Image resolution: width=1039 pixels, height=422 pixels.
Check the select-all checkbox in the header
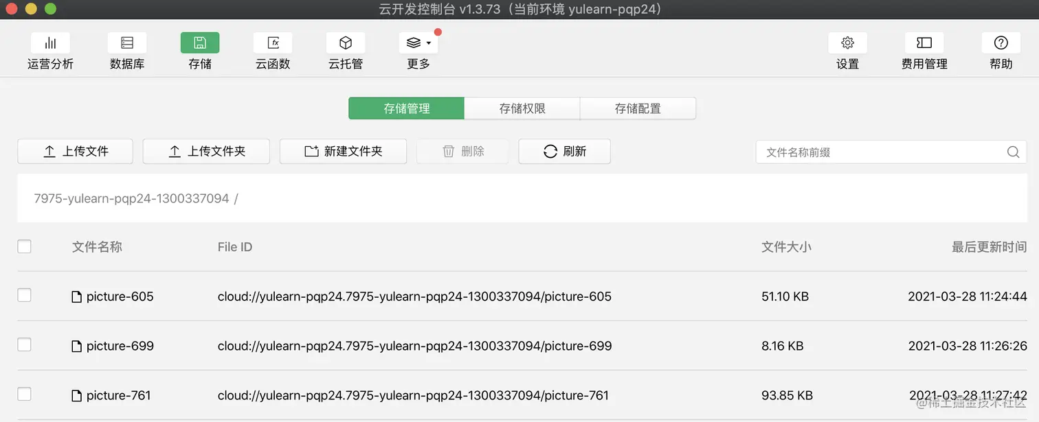pos(24,246)
